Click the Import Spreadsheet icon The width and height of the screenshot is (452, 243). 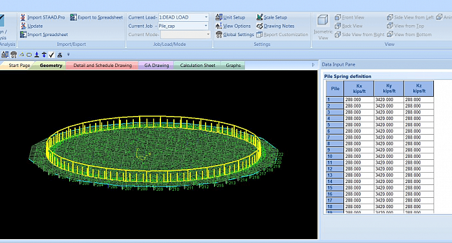point(23,34)
